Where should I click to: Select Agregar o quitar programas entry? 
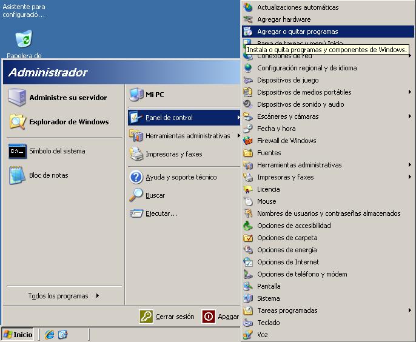[328, 32]
